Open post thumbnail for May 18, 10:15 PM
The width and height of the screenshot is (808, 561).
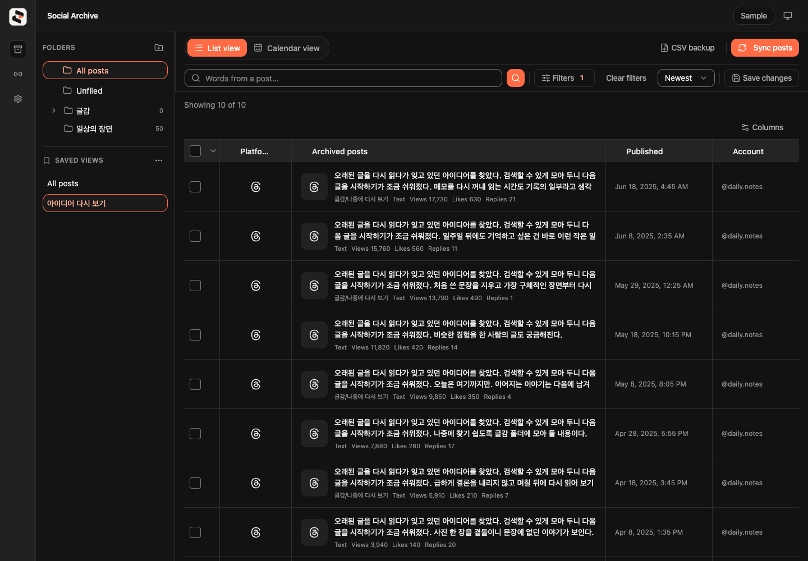click(x=314, y=335)
